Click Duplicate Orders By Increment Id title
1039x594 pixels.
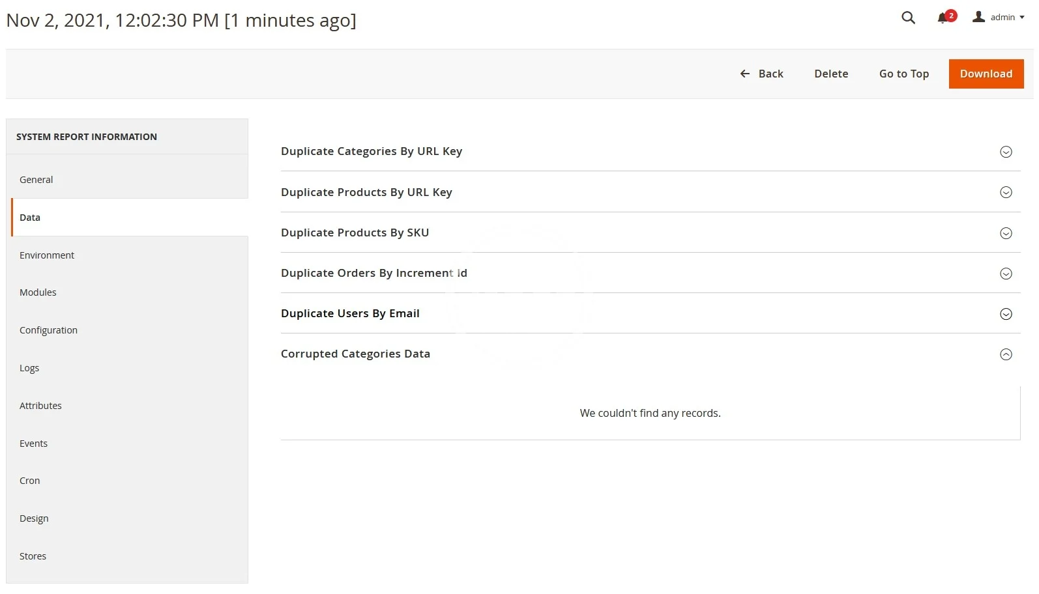coord(374,273)
